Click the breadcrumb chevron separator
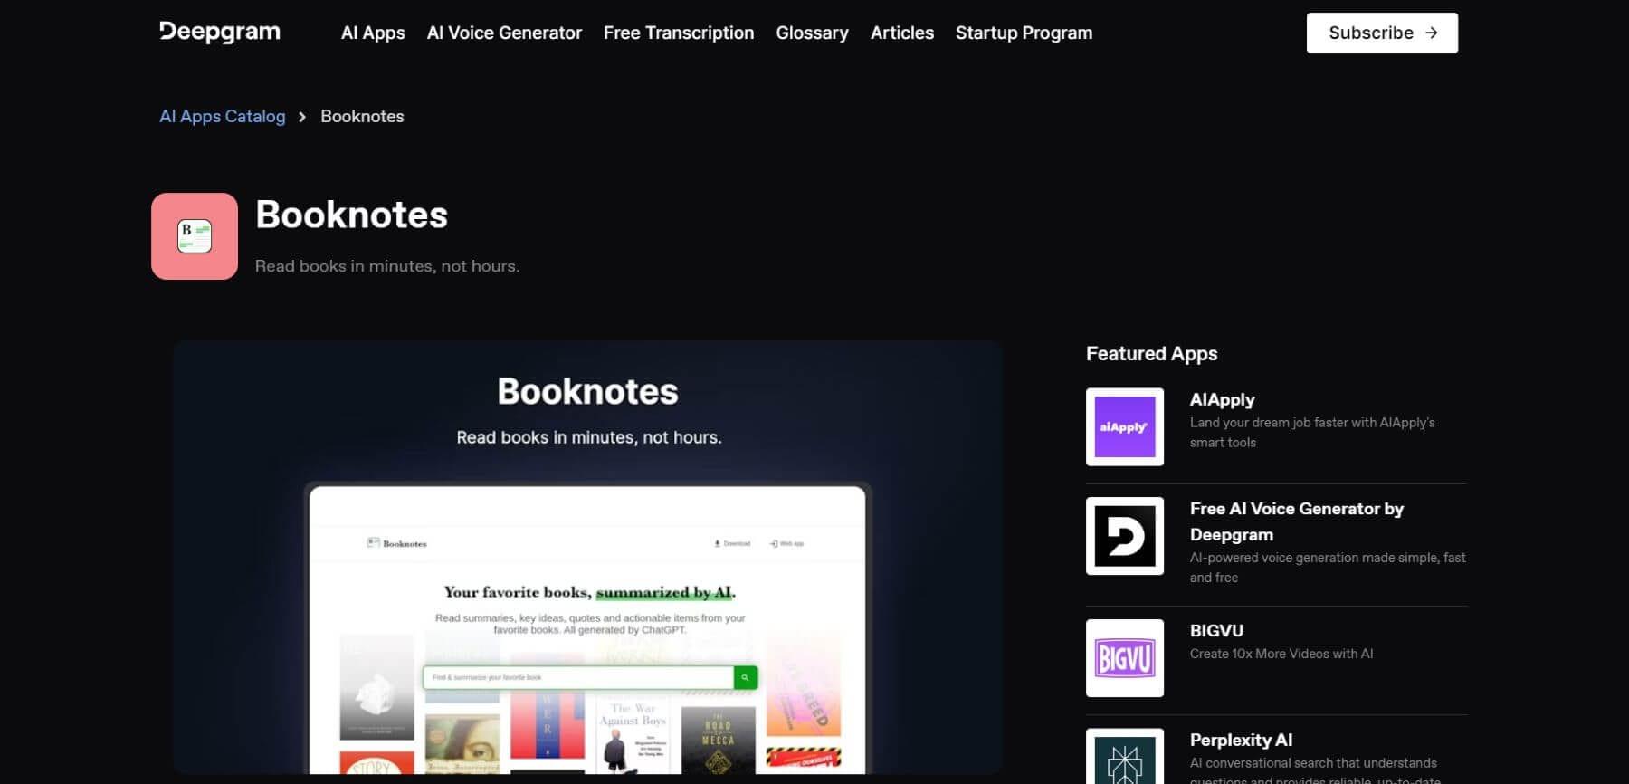The height and width of the screenshot is (784, 1629). 302,117
